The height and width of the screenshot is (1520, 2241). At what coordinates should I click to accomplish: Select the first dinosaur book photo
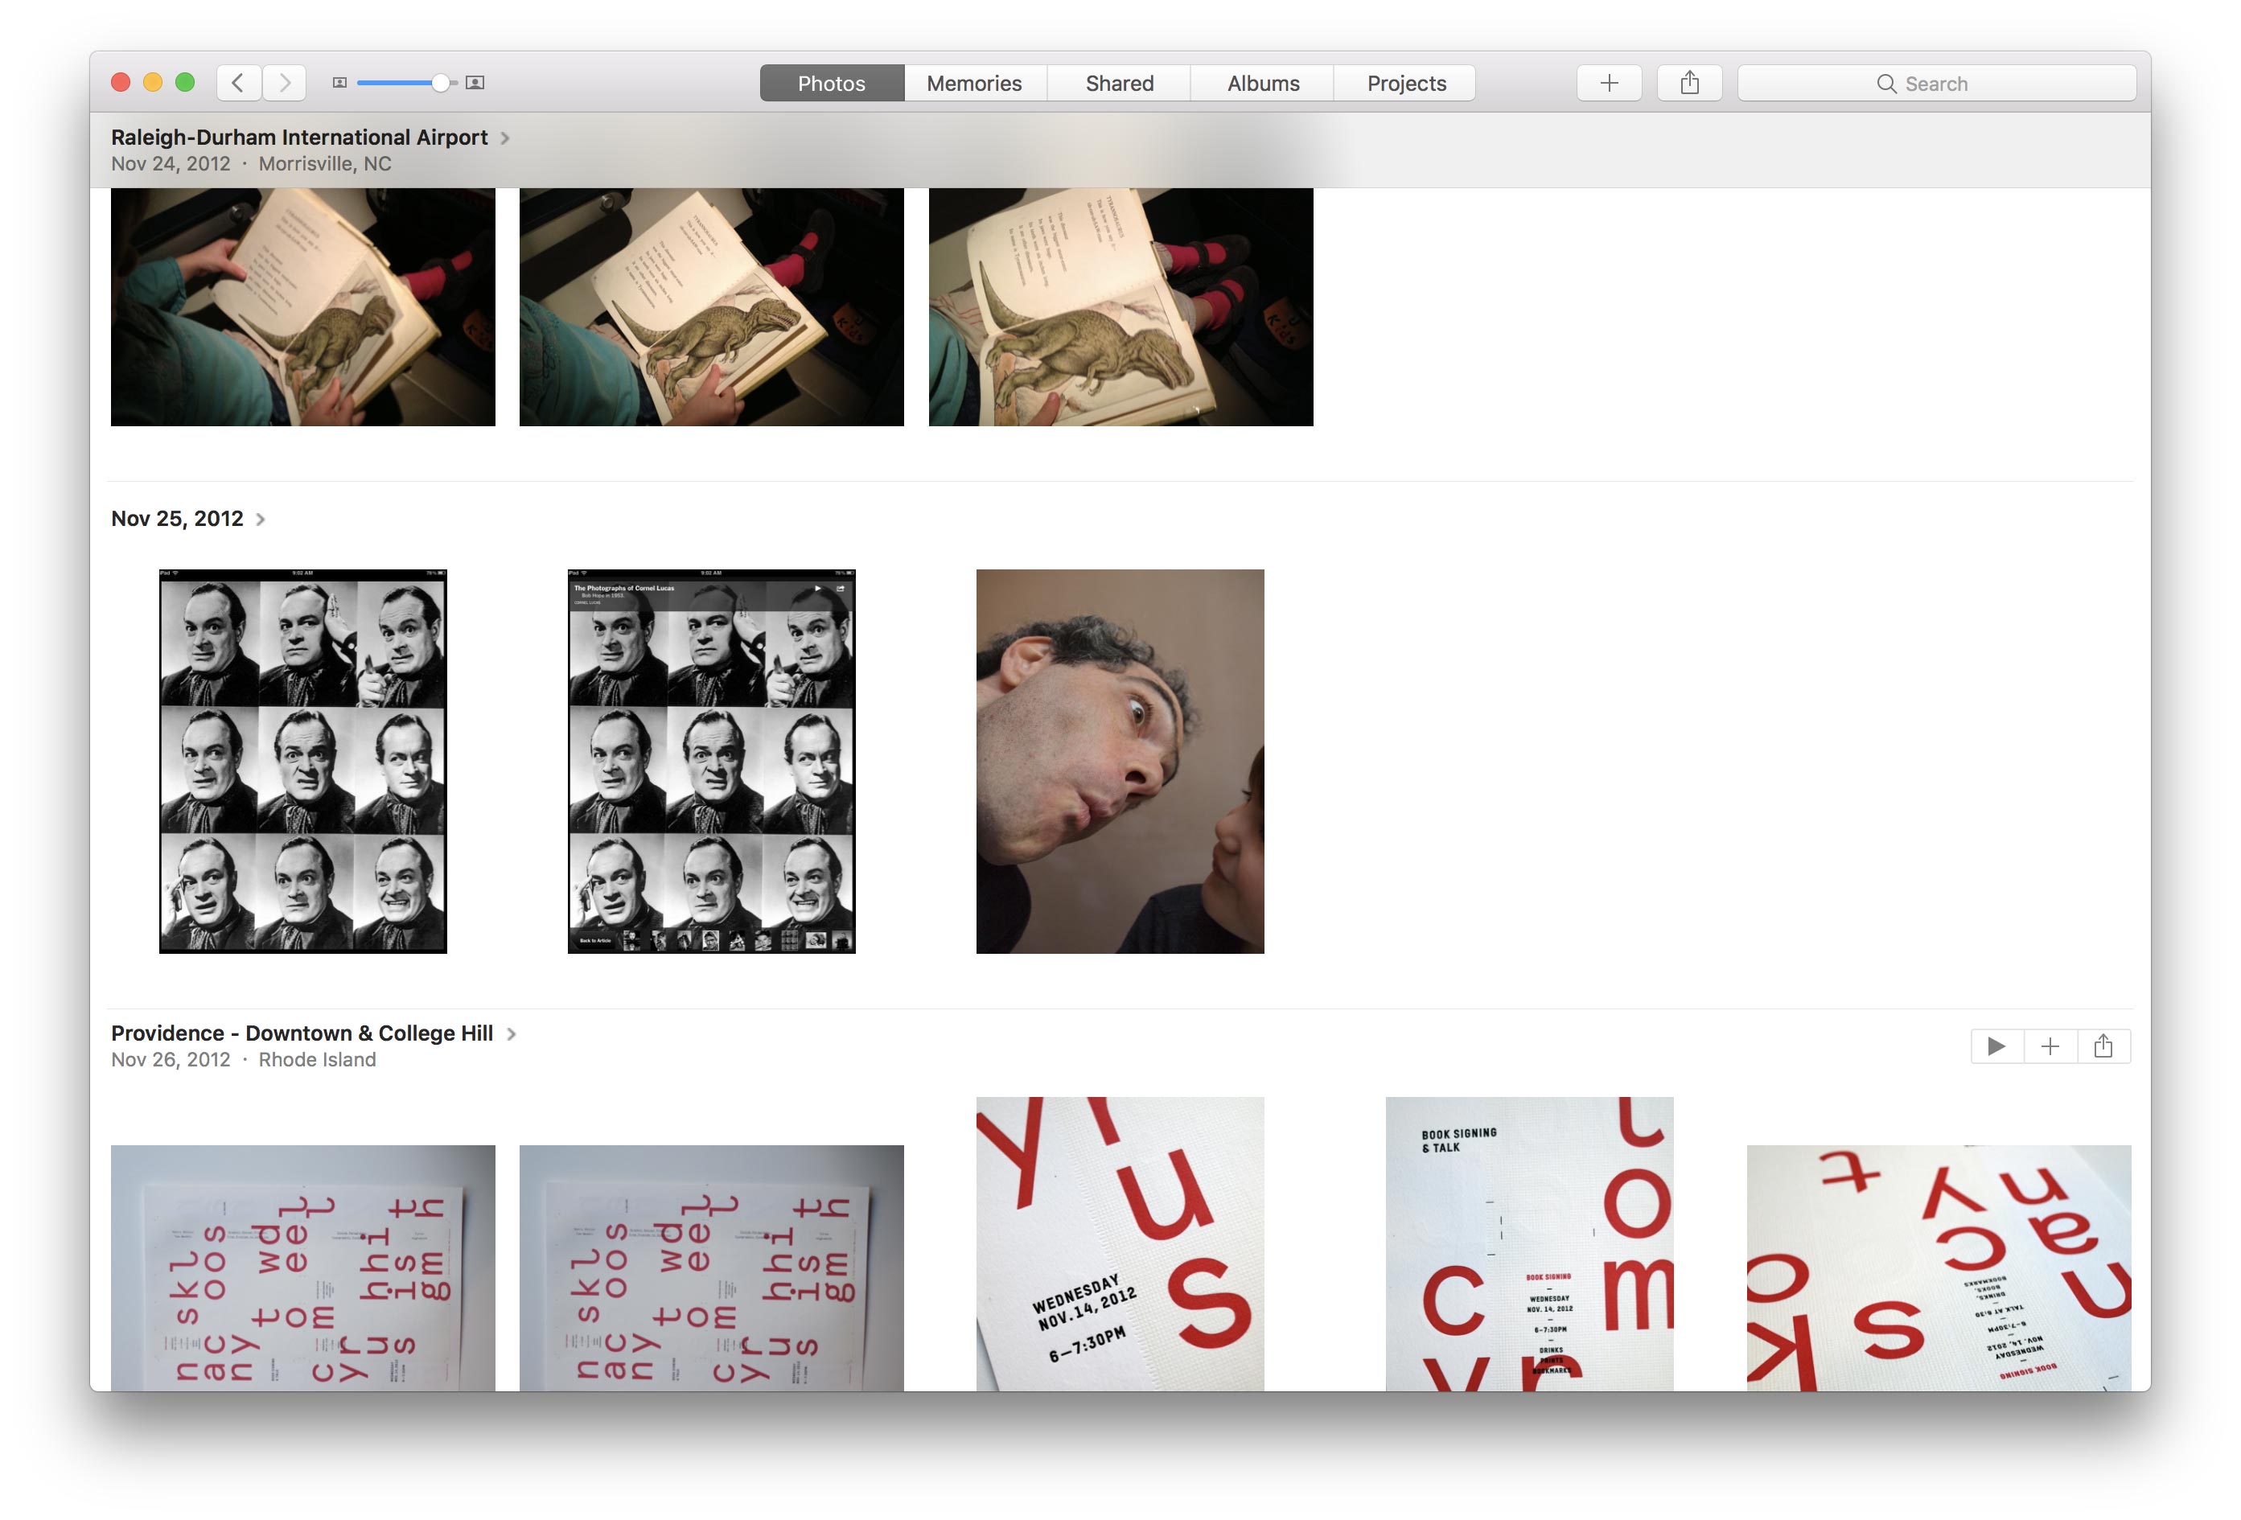coord(302,306)
